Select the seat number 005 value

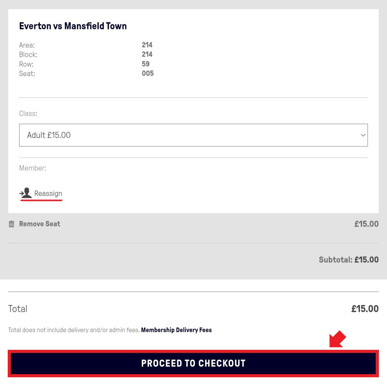click(147, 73)
